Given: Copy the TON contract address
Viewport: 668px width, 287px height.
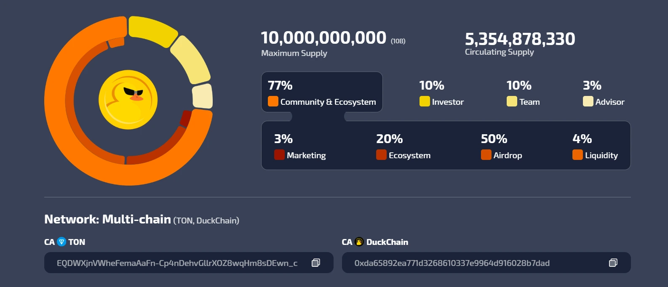Looking at the screenshot, I should click(x=315, y=263).
